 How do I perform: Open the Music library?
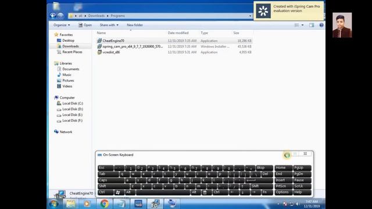[x=67, y=75]
